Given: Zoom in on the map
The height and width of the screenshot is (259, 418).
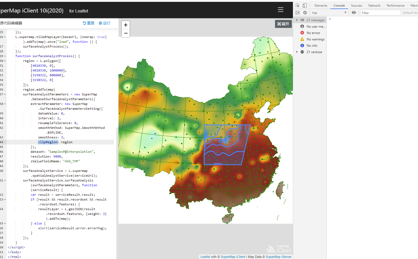Looking at the screenshot, I should 126,25.
